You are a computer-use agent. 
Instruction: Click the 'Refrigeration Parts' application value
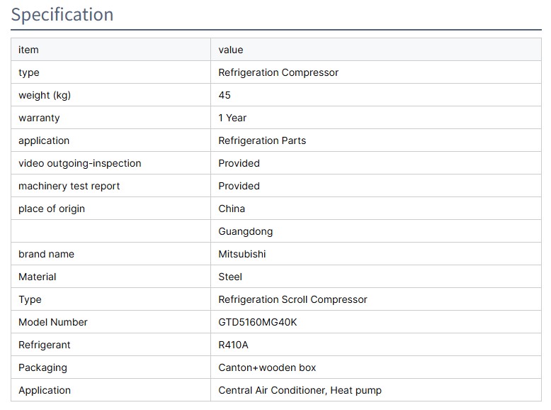262,140
